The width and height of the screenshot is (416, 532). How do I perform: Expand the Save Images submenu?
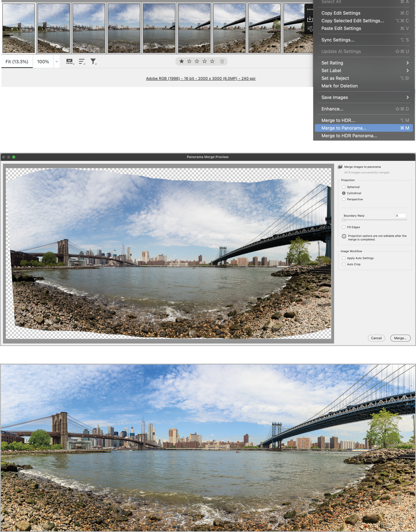pyautogui.click(x=364, y=97)
